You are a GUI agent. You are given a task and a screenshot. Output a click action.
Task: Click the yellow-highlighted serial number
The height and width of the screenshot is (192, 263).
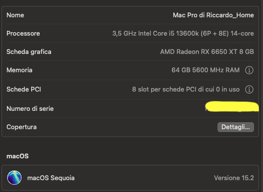click(232, 106)
